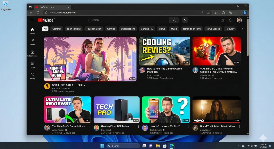Open watch History in sidebar
This screenshot has height=149, width=274.
(32, 76)
